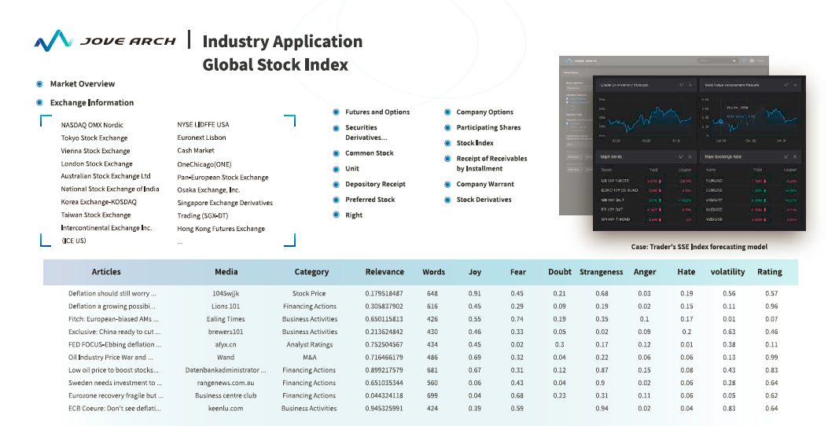Select the Market Overview item
Viewport: 839px width, 426px height.
click(83, 83)
